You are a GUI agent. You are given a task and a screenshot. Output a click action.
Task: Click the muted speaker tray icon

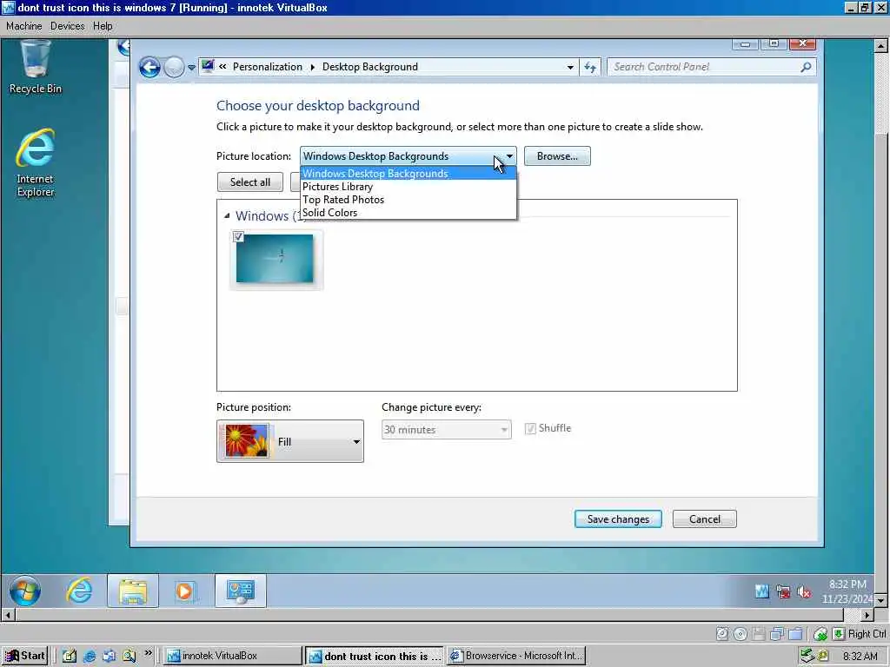[804, 592]
